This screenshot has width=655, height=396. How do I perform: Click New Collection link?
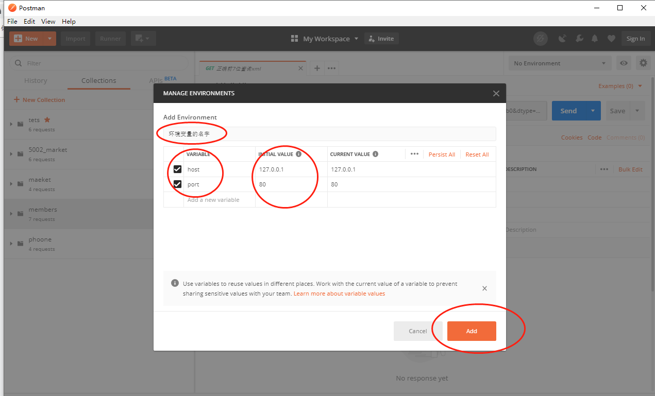39,100
